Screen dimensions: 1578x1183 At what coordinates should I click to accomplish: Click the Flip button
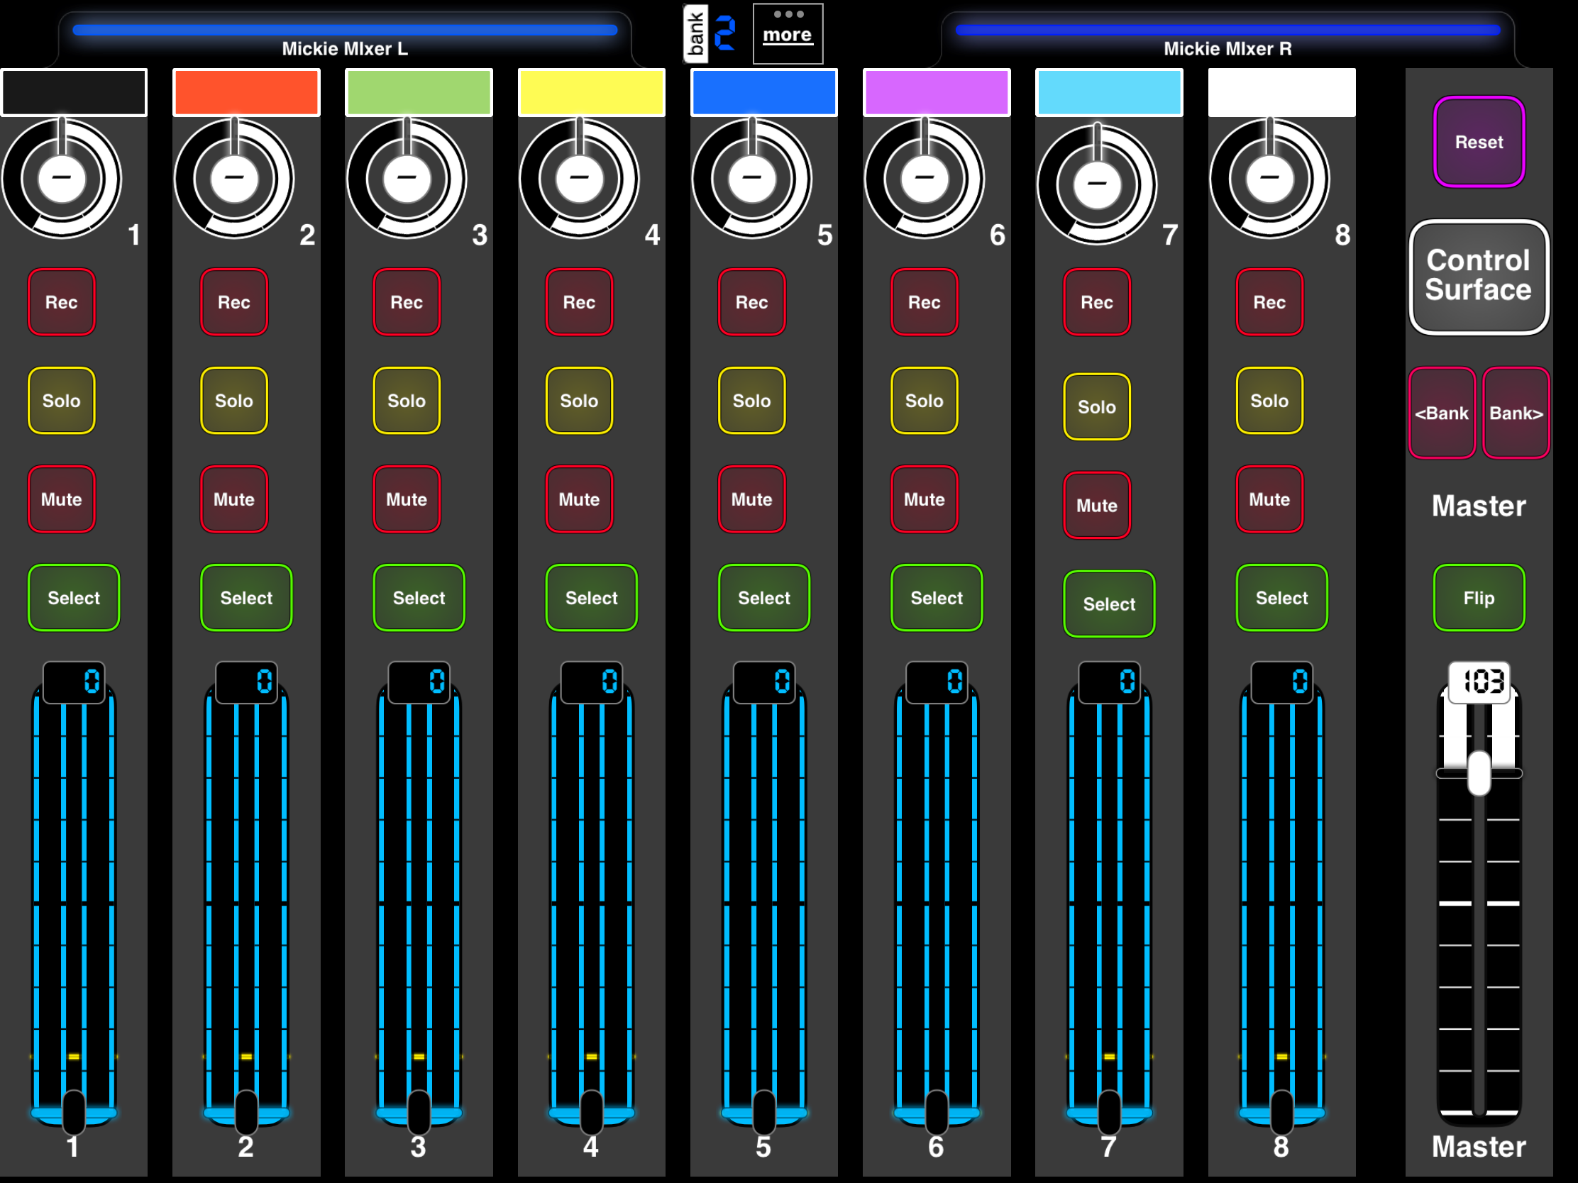coord(1479,598)
